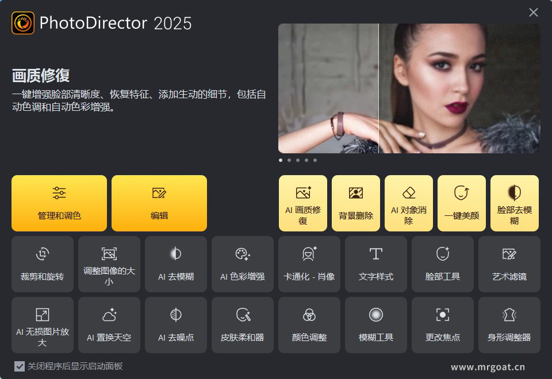
Task: Select the 脸部工具 icon
Action: click(x=442, y=264)
